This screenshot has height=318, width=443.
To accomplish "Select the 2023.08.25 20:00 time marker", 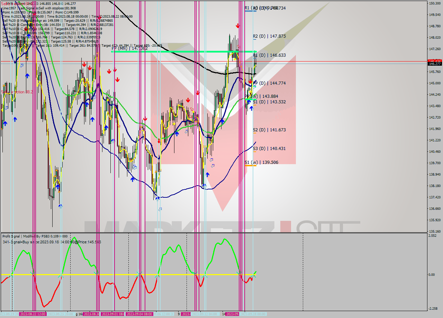I will 61,314.
